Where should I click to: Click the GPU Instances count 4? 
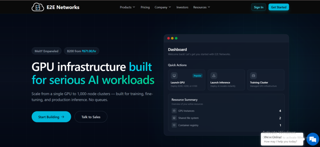[x=280, y=111]
